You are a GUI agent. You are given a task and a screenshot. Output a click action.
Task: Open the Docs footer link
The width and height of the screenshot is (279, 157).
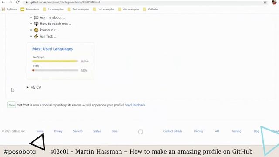(114, 131)
